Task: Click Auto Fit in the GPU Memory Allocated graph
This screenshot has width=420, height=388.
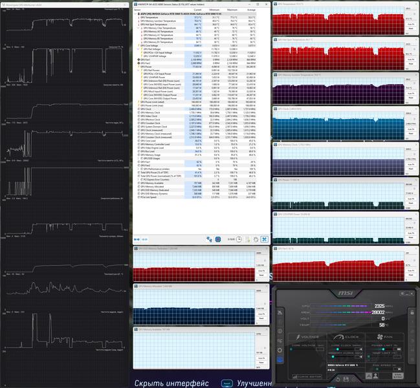Action: coord(261,314)
